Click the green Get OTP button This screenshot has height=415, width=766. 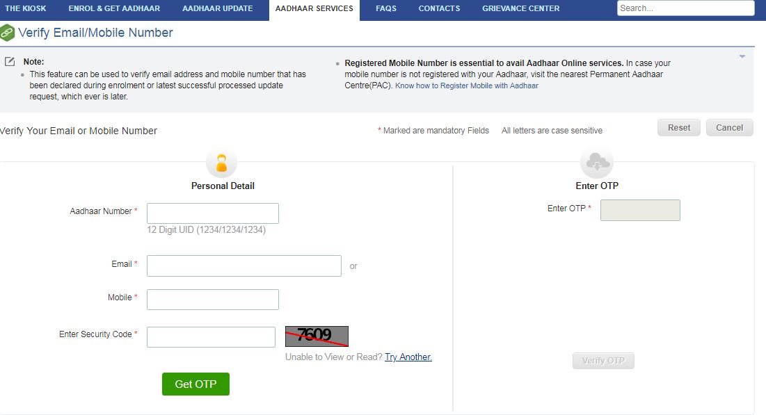(x=196, y=384)
